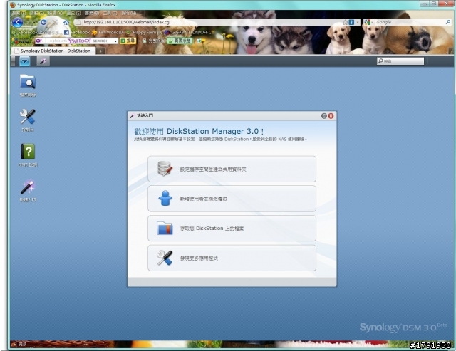Open the Firefox help menu (H)
The width and height of the screenshot is (456, 351).
[x=128, y=14]
